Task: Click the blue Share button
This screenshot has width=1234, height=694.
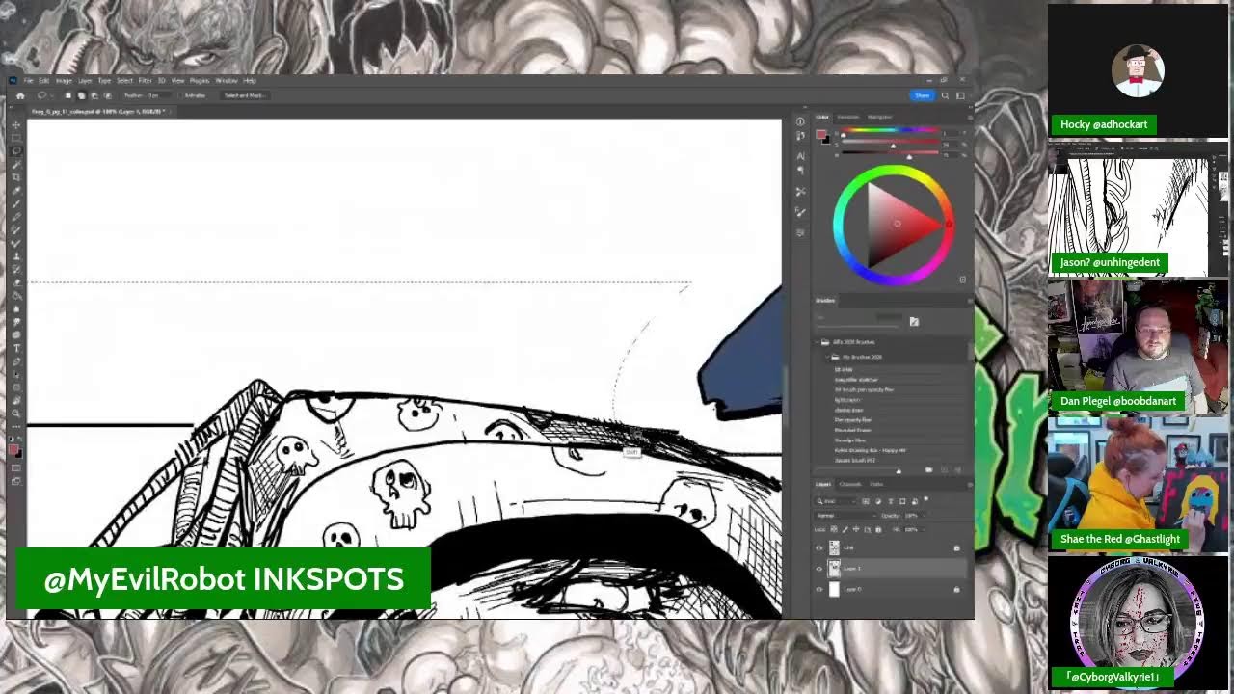Action: tap(922, 95)
